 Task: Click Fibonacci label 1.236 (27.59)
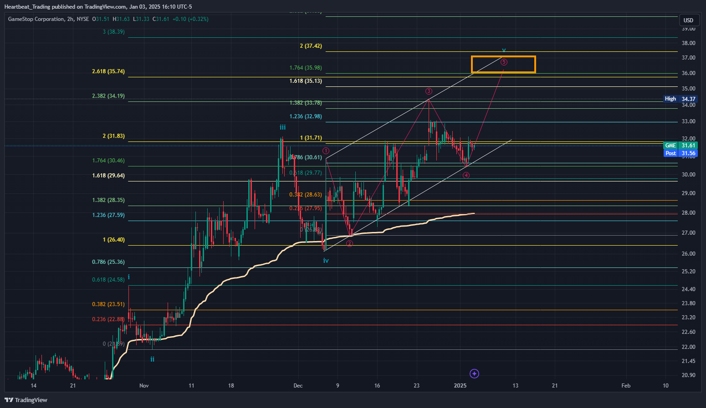pos(108,215)
